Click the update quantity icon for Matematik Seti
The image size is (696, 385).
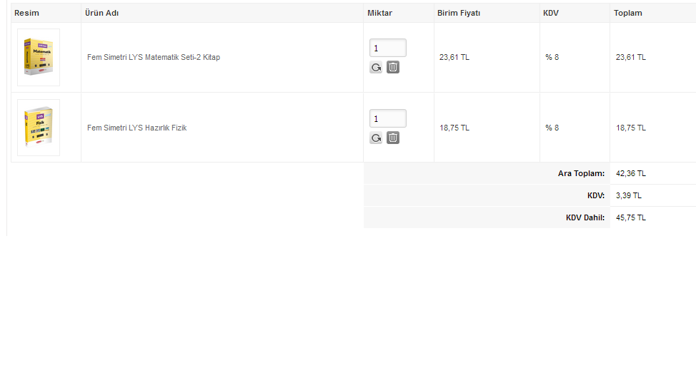(x=376, y=68)
